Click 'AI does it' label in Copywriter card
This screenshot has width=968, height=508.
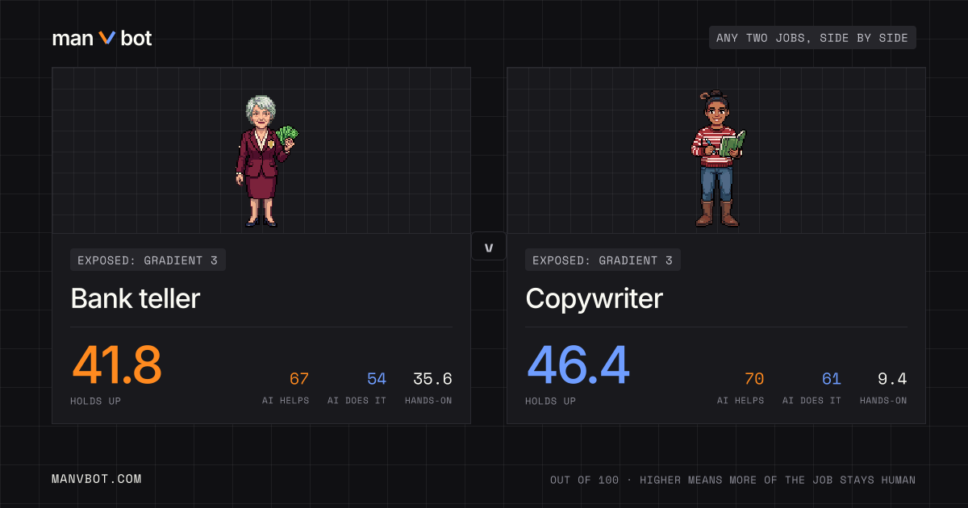[812, 401]
